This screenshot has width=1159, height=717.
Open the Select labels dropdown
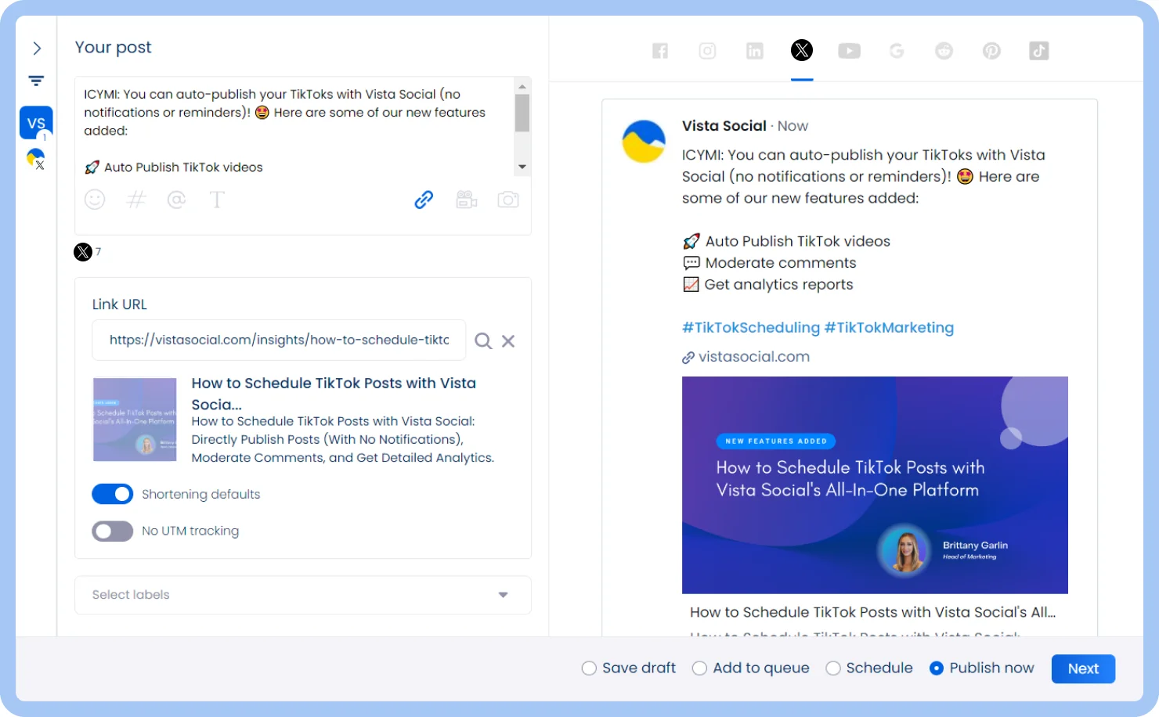click(303, 595)
